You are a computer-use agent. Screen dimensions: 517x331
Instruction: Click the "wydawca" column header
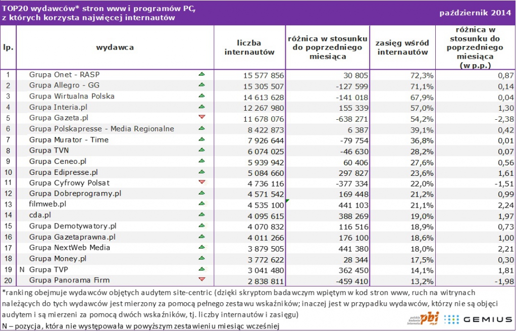[115, 48]
